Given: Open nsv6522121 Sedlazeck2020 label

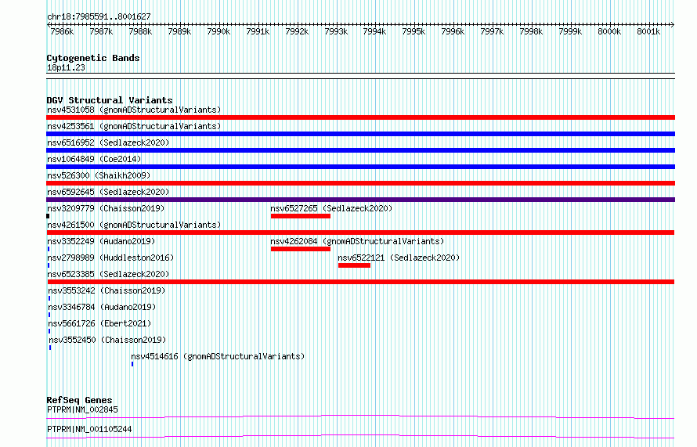Looking at the screenshot, I should 399,258.
